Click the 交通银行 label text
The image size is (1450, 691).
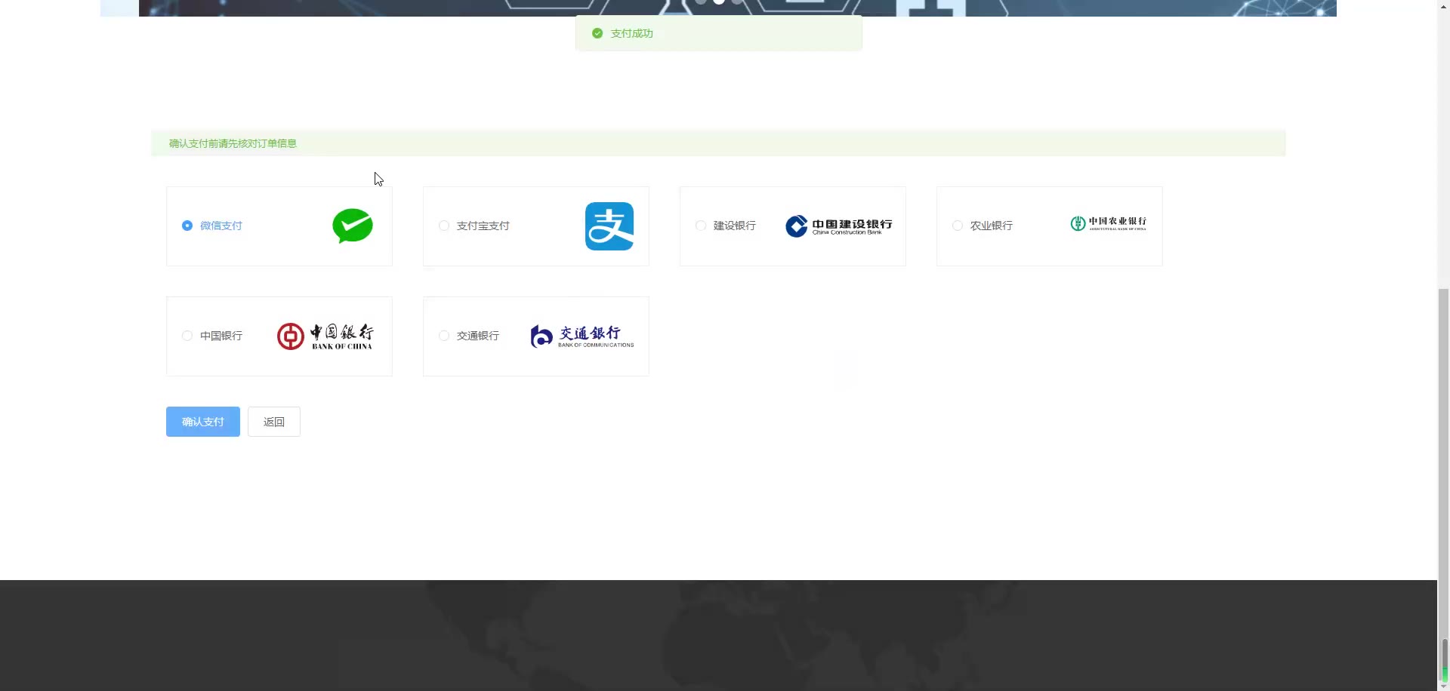[478, 336]
